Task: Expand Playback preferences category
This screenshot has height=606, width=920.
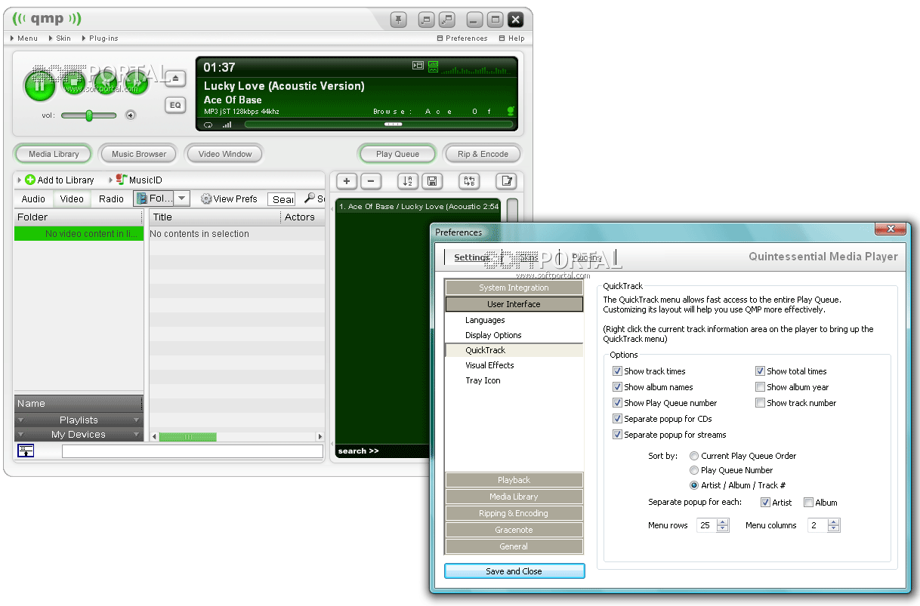Action: (x=514, y=480)
